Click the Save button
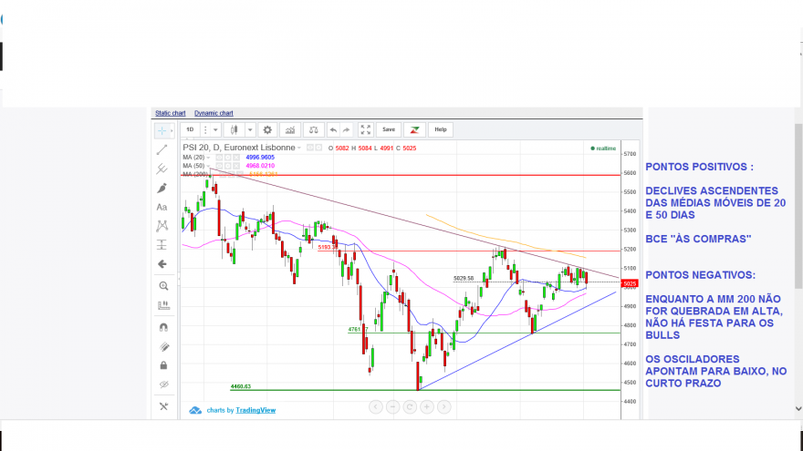The width and height of the screenshot is (803, 451). pyautogui.click(x=389, y=130)
